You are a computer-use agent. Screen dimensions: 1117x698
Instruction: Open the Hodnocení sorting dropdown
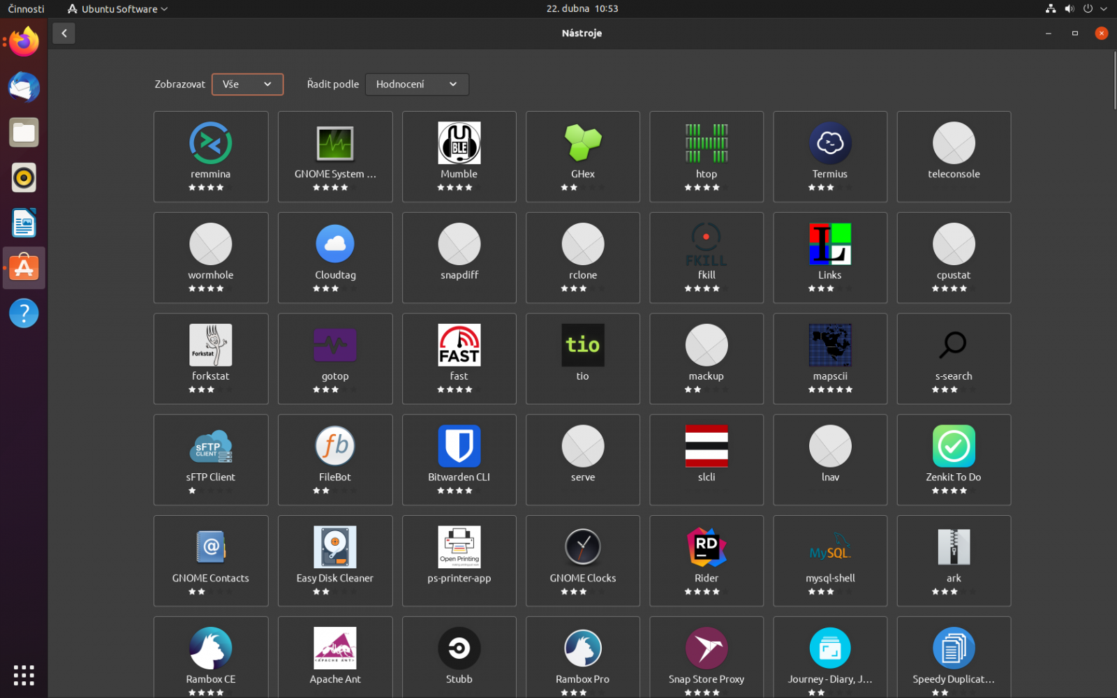coord(417,84)
